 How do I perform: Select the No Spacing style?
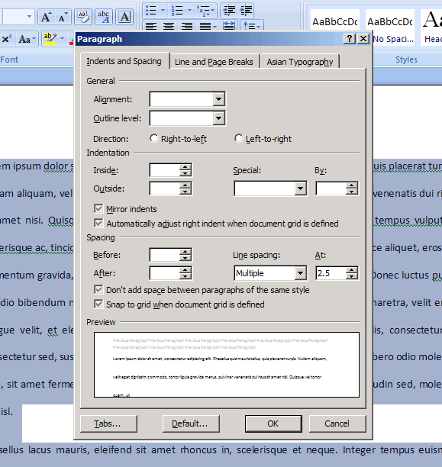click(390, 27)
